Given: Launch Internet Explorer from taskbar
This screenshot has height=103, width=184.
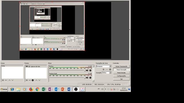Looking at the screenshot, I should (x=12, y=89).
